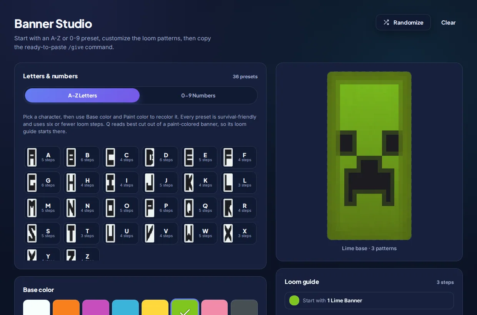
Task: Select the letter C banner preset
Action: [121, 157]
